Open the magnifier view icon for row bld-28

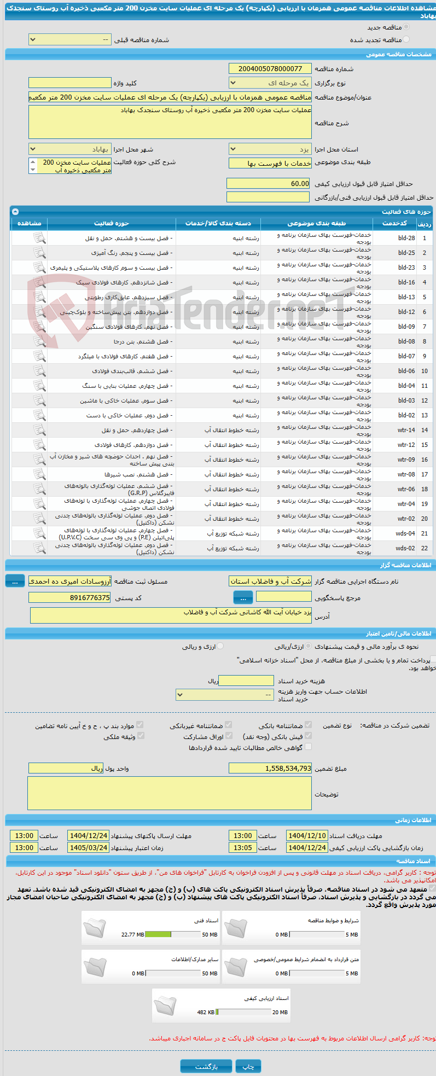pos(39,238)
